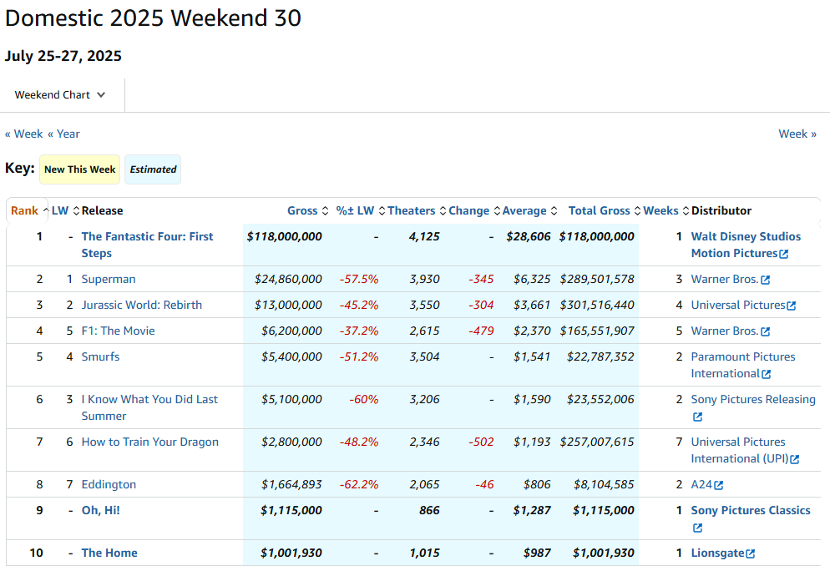Sort by Rank column header
The height and width of the screenshot is (566, 830).
tap(29, 210)
